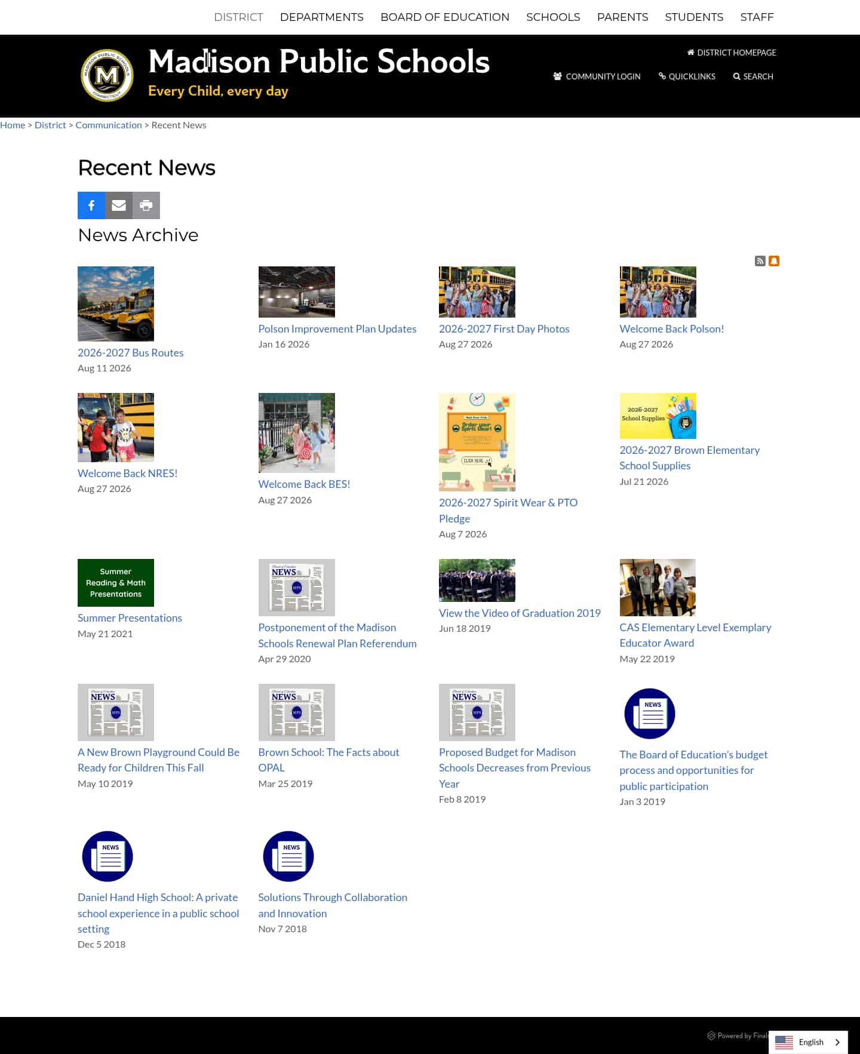Click the Welcome Back Polson thumbnail
The width and height of the screenshot is (860, 1054).
pyautogui.click(x=658, y=292)
